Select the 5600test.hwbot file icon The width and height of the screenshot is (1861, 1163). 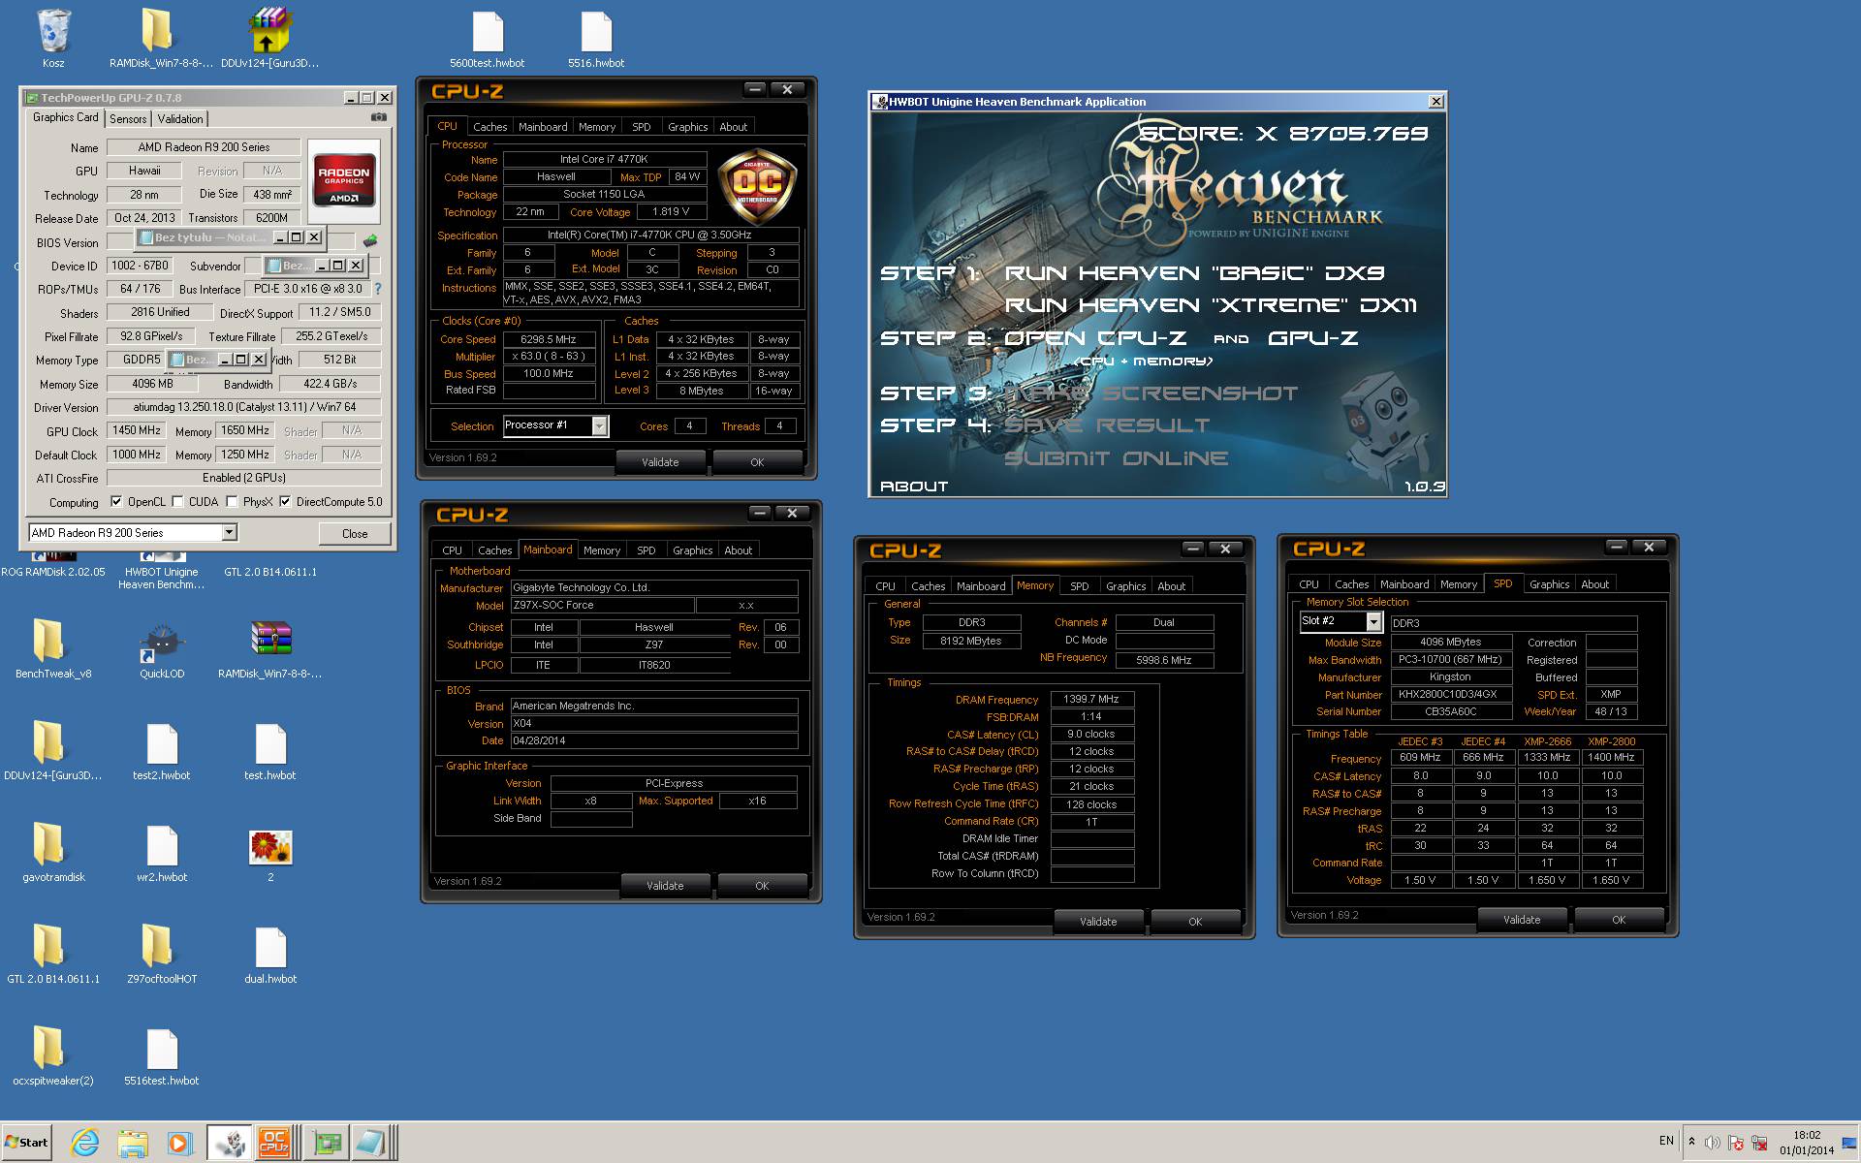pyautogui.click(x=487, y=32)
